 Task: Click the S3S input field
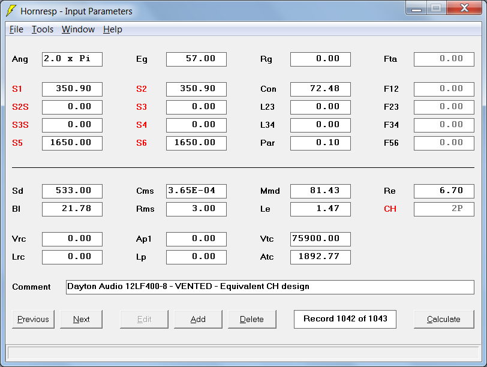click(72, 125)
